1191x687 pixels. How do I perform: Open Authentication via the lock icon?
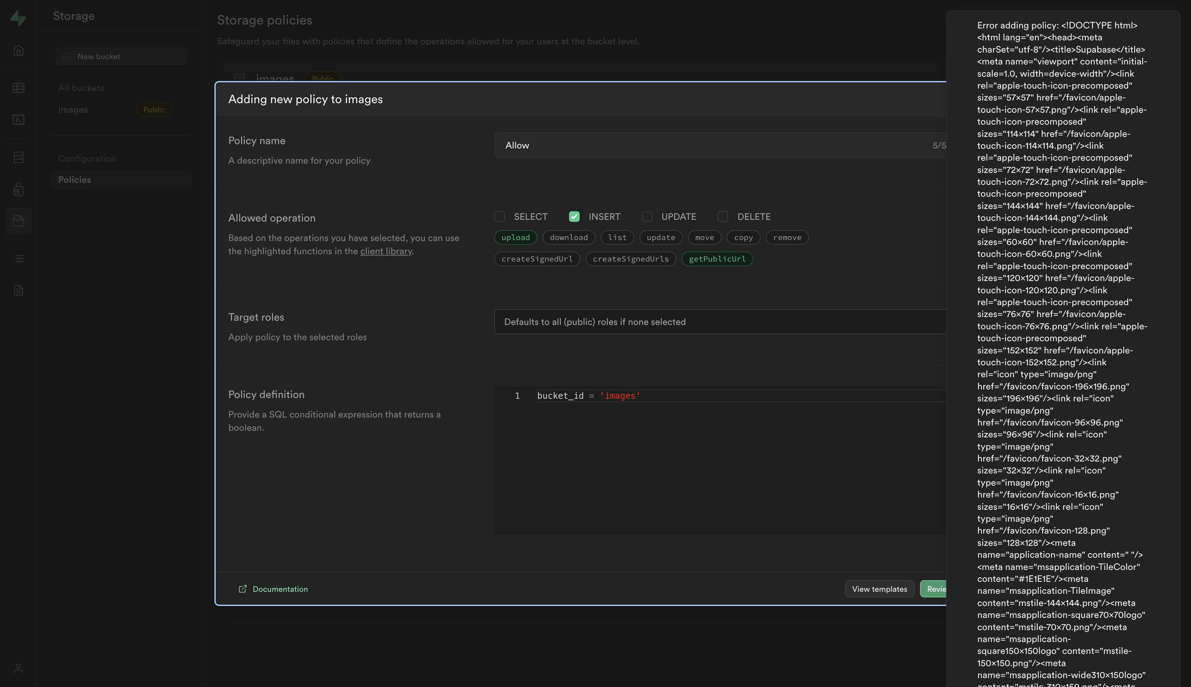tap(19, 189)
